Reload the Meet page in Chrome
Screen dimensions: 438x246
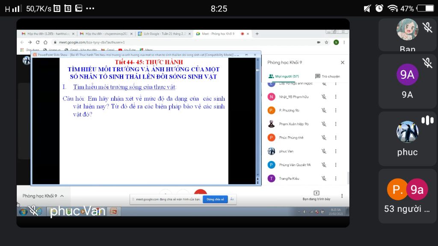[x=38, y=42]
